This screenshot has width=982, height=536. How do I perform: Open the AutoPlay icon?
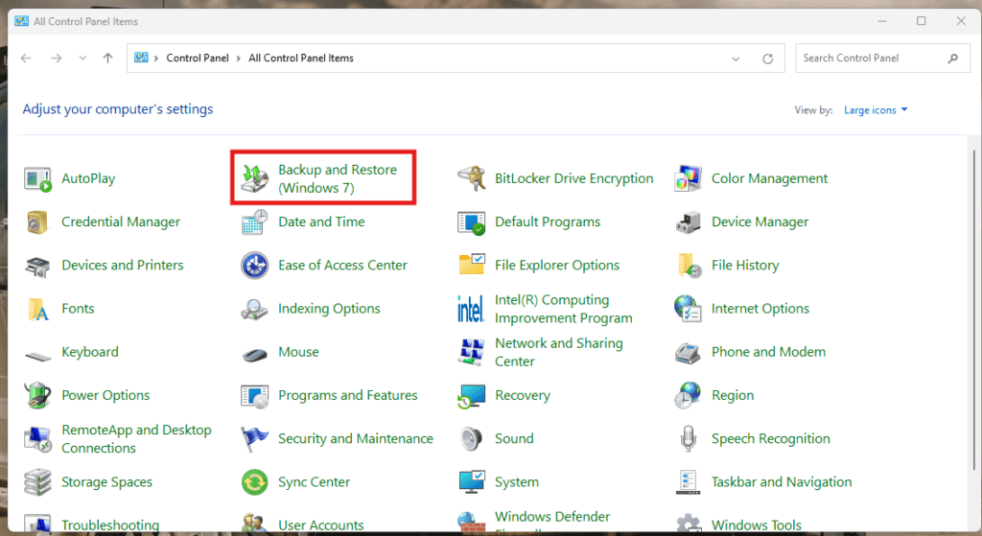click(37, 178)
